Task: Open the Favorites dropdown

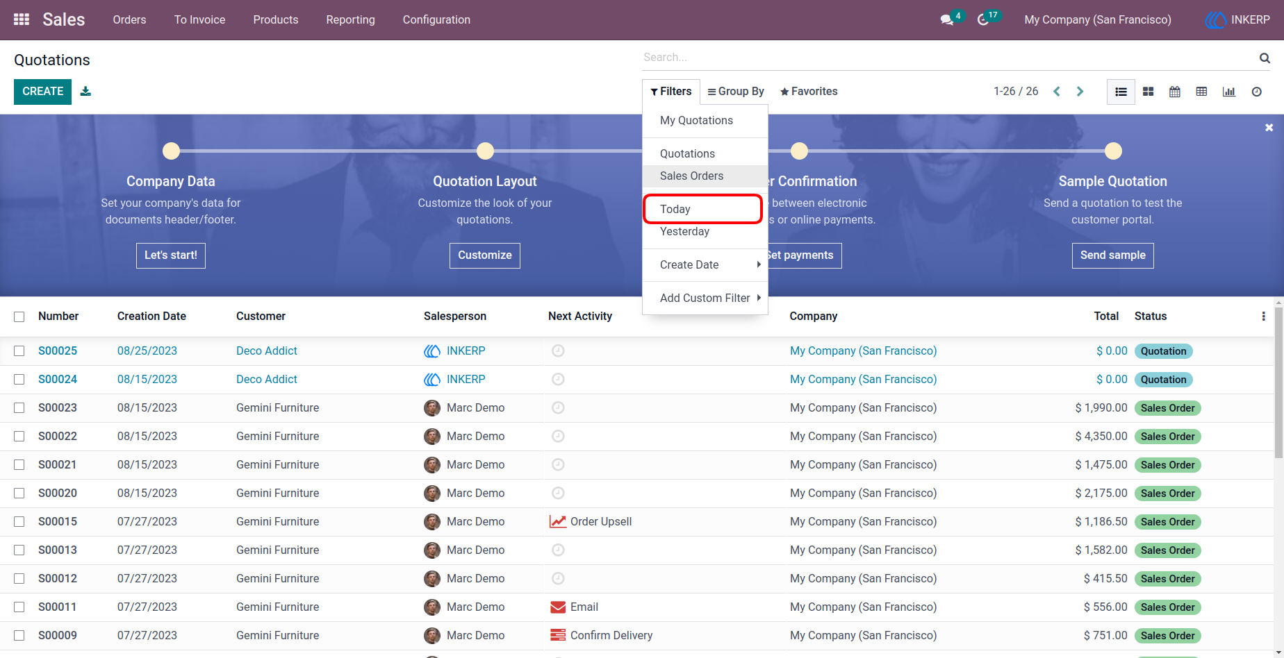Action: pyautogui.click(x=809, y=92)
